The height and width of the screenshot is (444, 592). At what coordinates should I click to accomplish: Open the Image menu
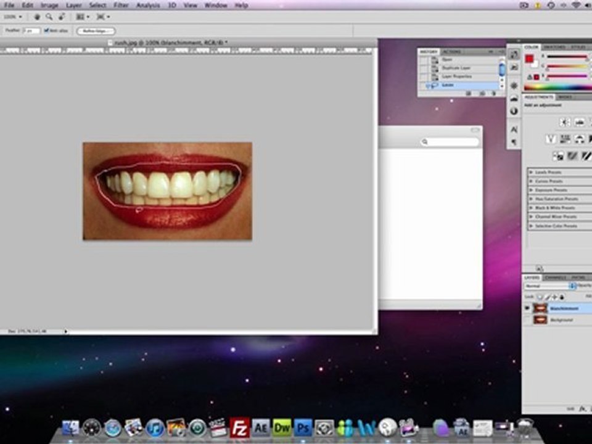point(49,6)
